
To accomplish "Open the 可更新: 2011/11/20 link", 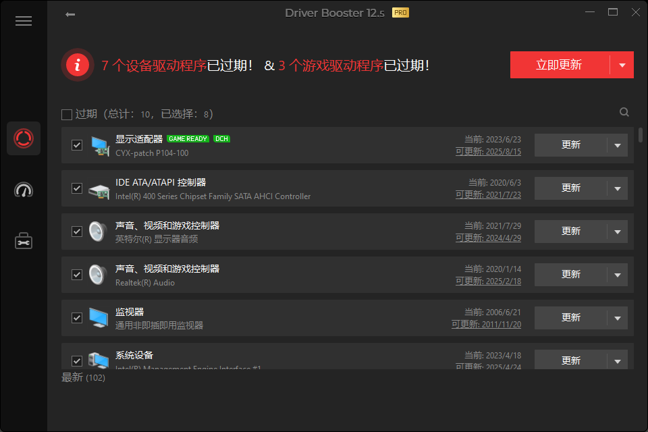I will [486, 325].
